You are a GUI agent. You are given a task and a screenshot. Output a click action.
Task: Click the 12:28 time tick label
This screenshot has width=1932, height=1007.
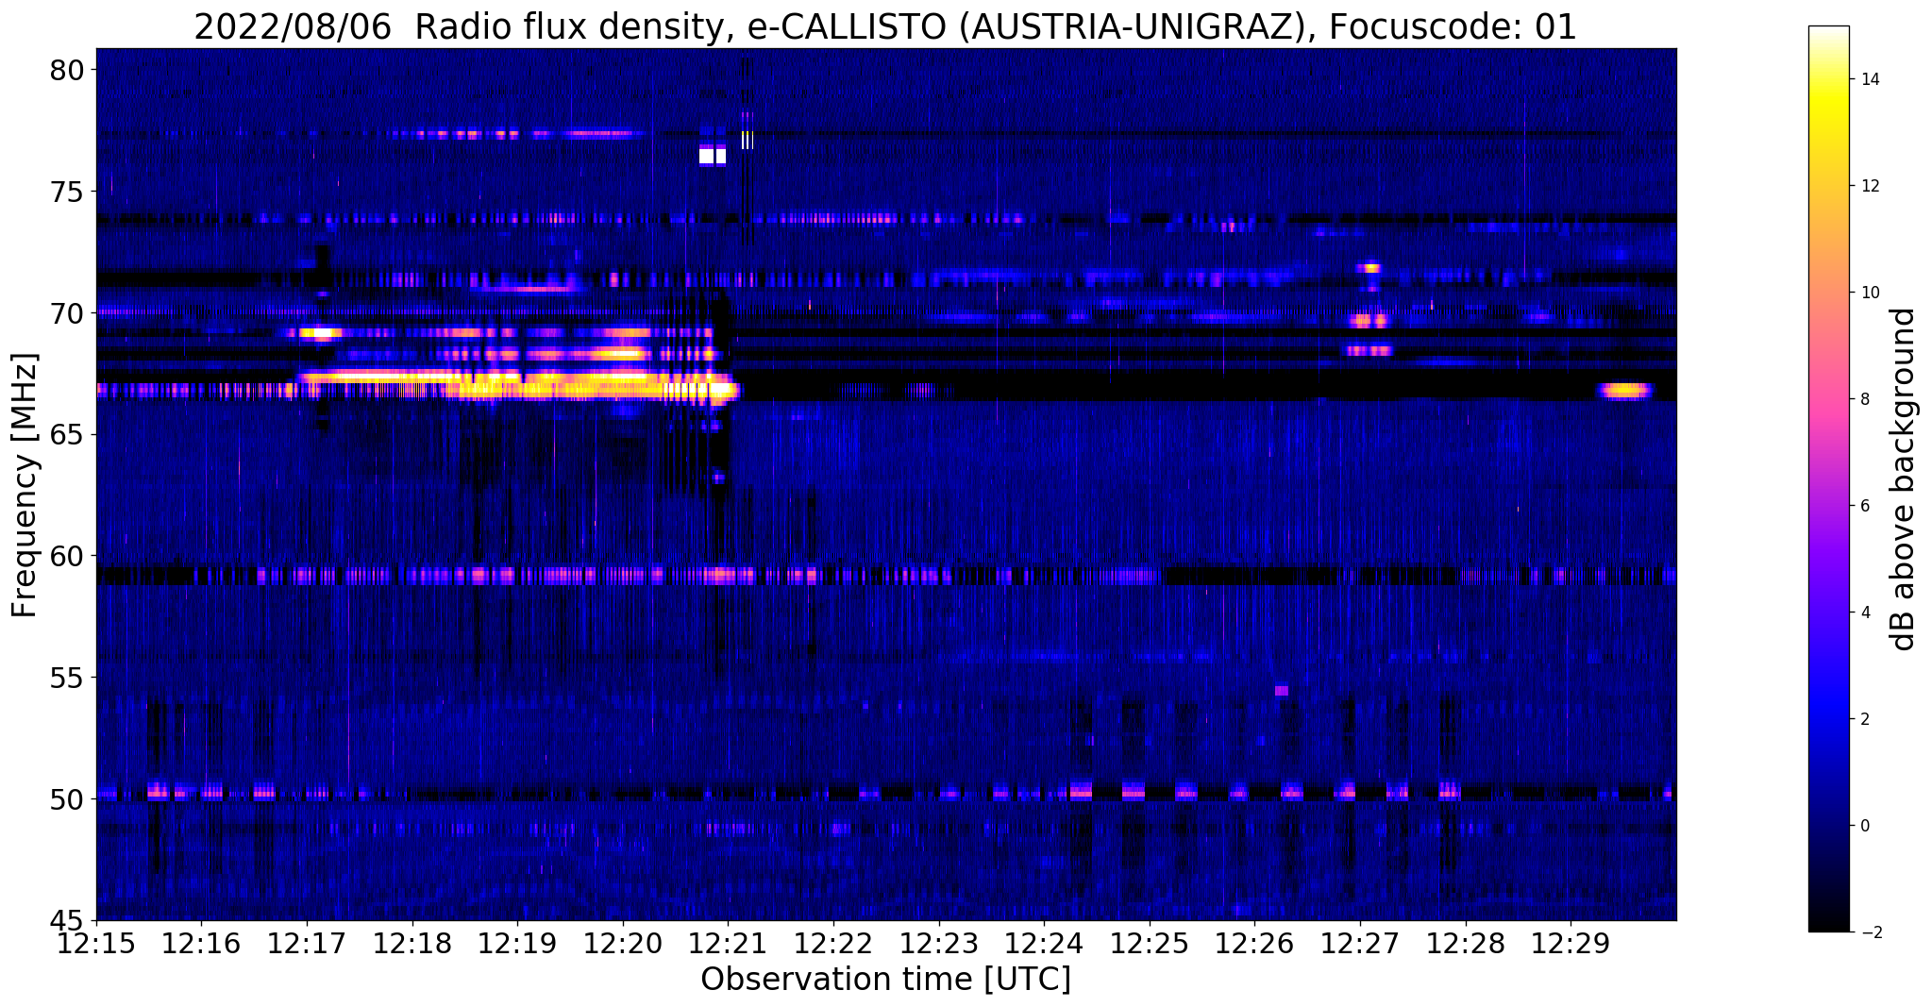click(1466, 945)
